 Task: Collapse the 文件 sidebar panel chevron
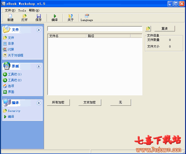click(x=39, y=30)
